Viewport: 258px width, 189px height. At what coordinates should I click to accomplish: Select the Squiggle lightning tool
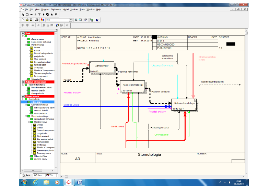tap(35, 15)
